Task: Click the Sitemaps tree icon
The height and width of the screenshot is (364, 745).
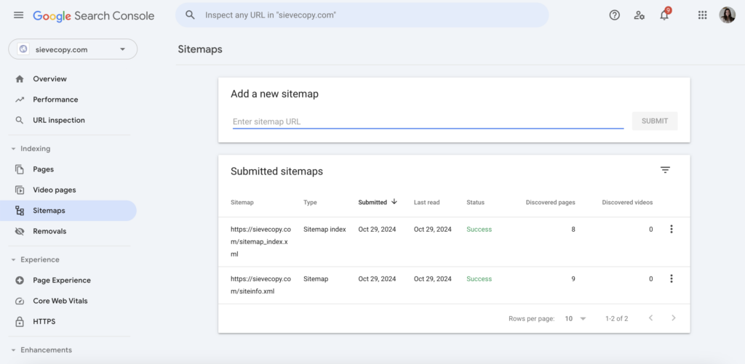Action: tap(20, 211)
